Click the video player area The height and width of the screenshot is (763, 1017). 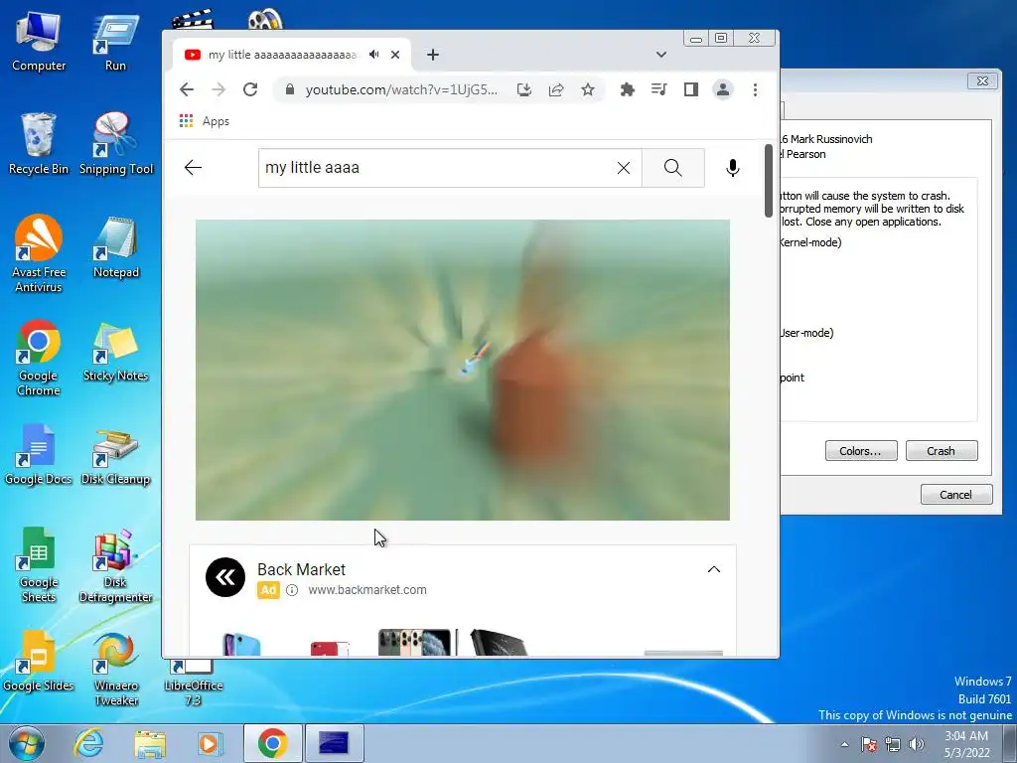coord(463,370)
